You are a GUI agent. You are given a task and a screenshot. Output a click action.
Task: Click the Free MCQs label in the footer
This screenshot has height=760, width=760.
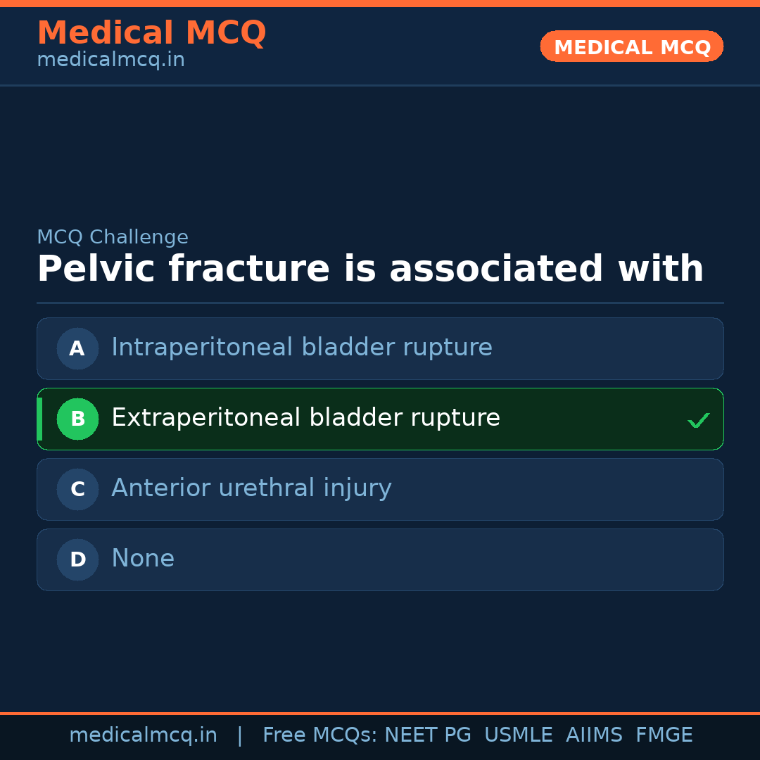click(x=319, y=735)
